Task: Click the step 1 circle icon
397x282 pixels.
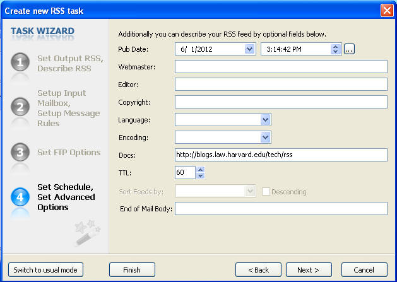Action: 20,63
